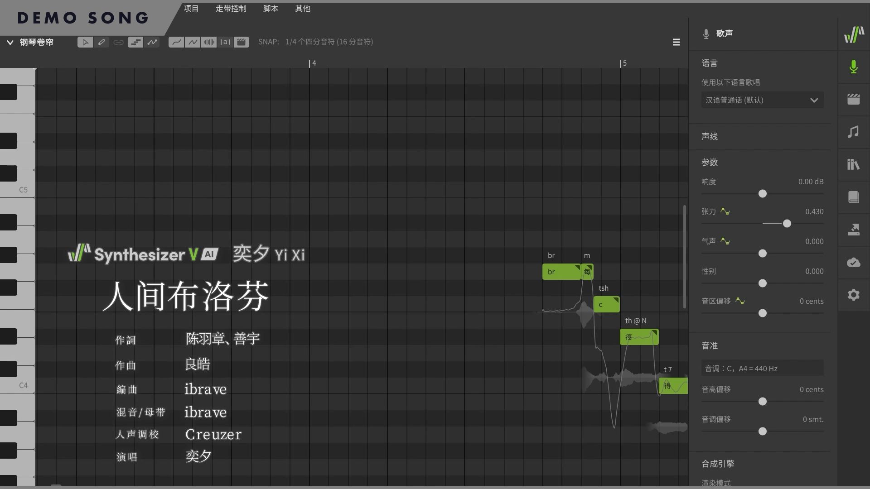
Task: Adjust the 气声 slider handle
Action: click(x=763, y=254)
